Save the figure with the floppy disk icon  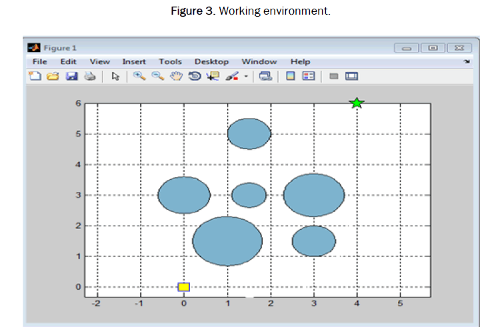[71, 76]
